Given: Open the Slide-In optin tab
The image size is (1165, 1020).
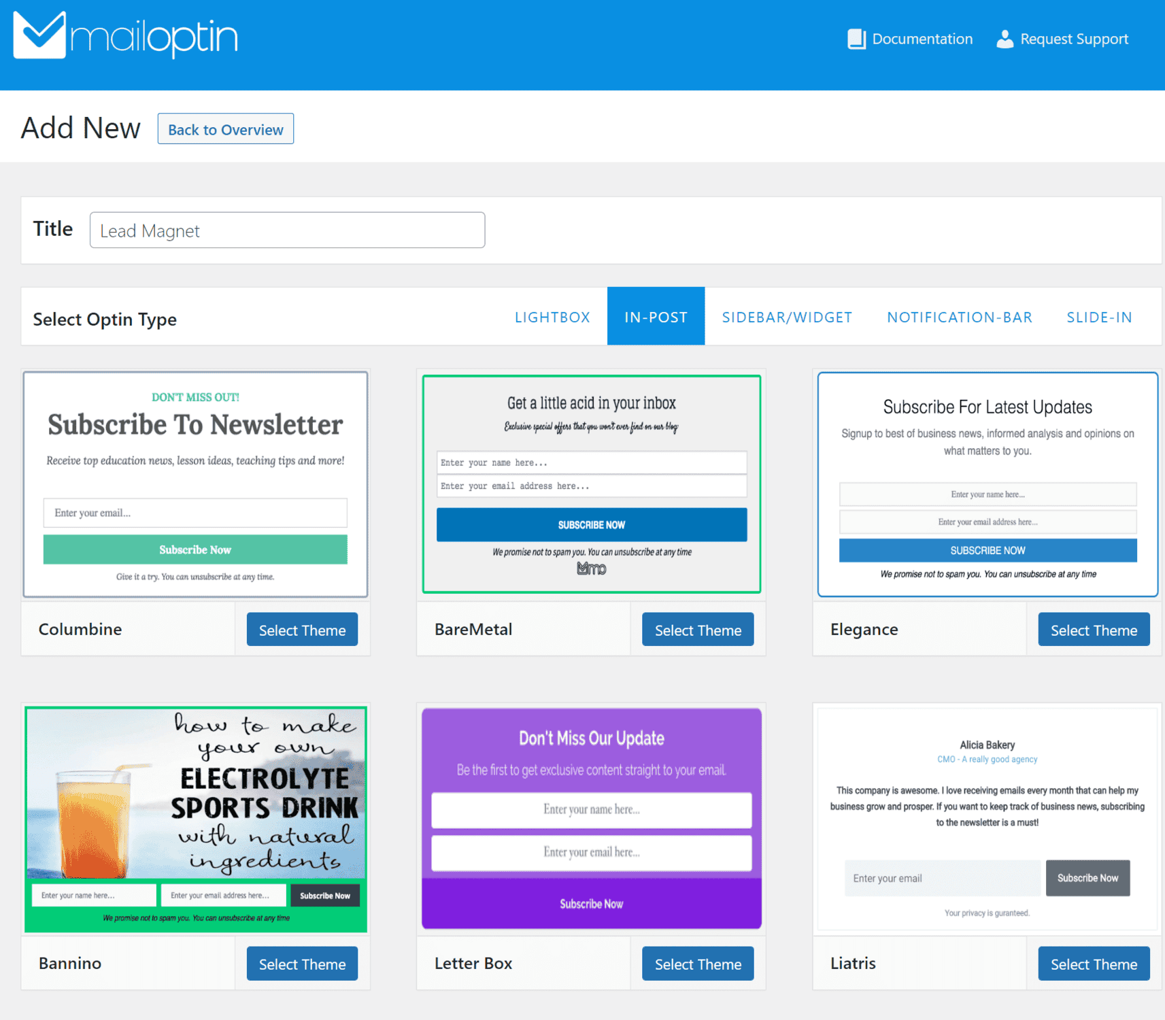Looking at the screenshot, I should tap(1098, 318).
